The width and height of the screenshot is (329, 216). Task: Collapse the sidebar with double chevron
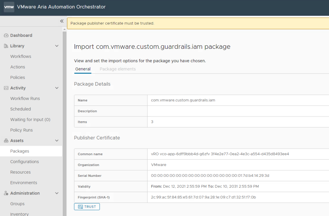click(x=62, y=21)
